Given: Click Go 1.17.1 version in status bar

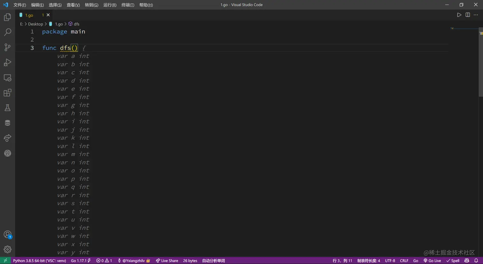Looking at the screenshot, I should click(81, 260).
